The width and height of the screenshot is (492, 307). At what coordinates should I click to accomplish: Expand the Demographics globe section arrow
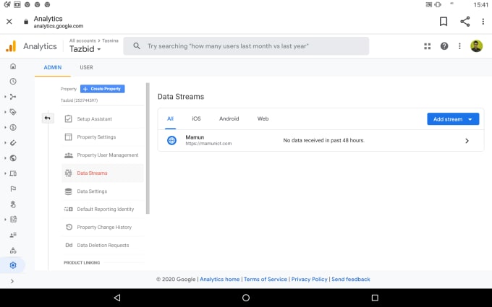coord(5,158)
